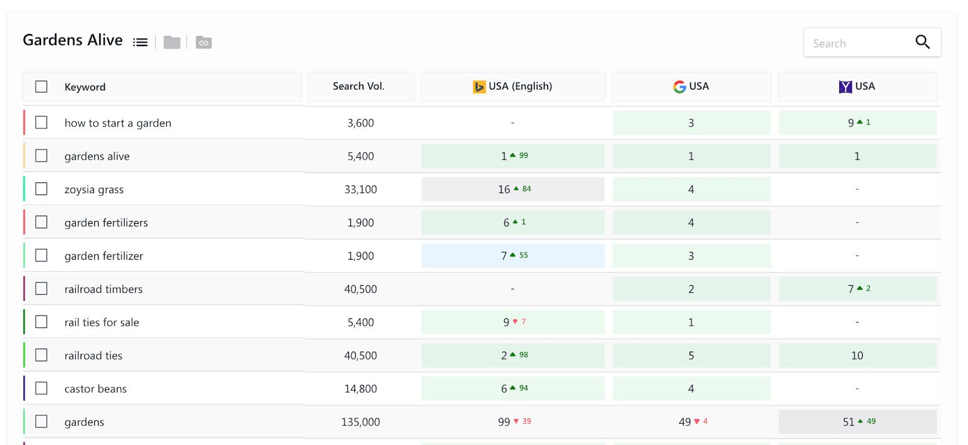
Task: Select the gardens alive row checkbox
Action: pyautogui.click(x=41, y=156)
